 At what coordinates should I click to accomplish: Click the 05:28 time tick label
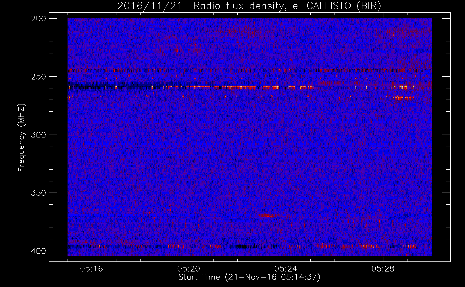pos(383,269)
